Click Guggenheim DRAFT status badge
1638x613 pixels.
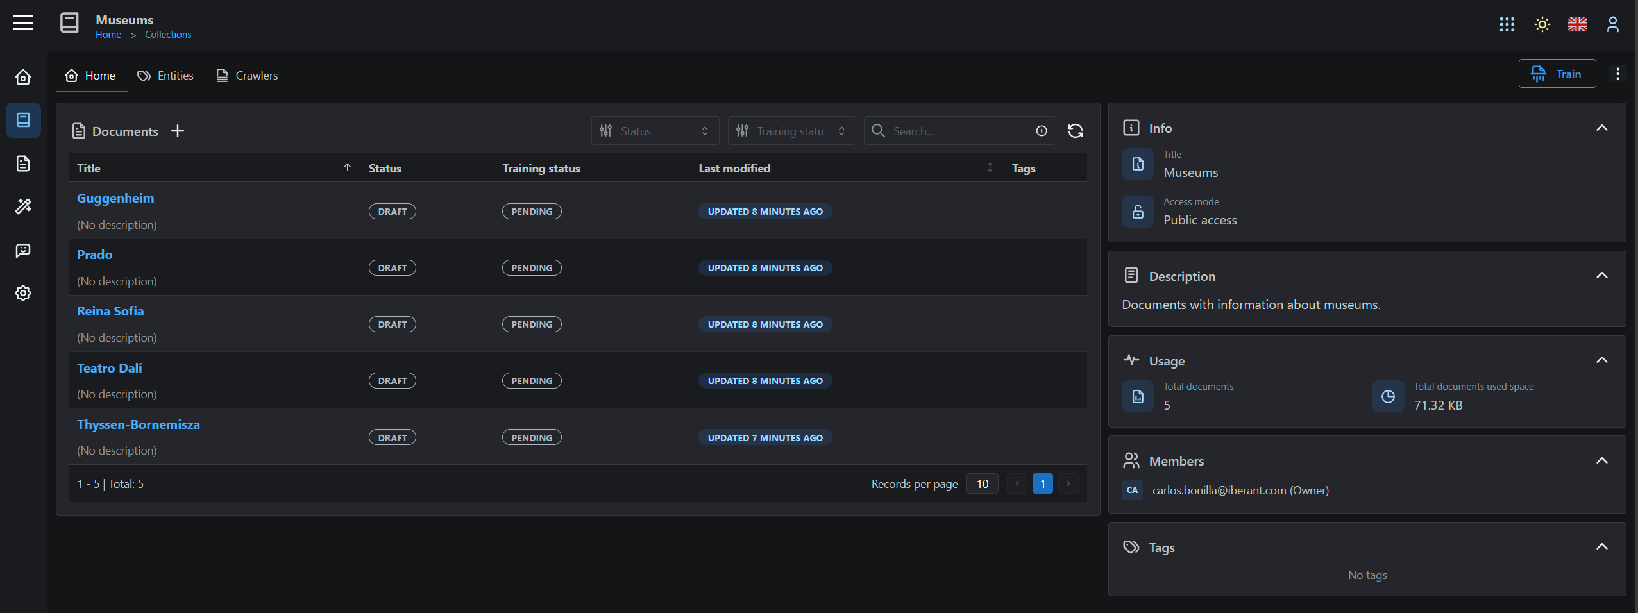[393, 212]
